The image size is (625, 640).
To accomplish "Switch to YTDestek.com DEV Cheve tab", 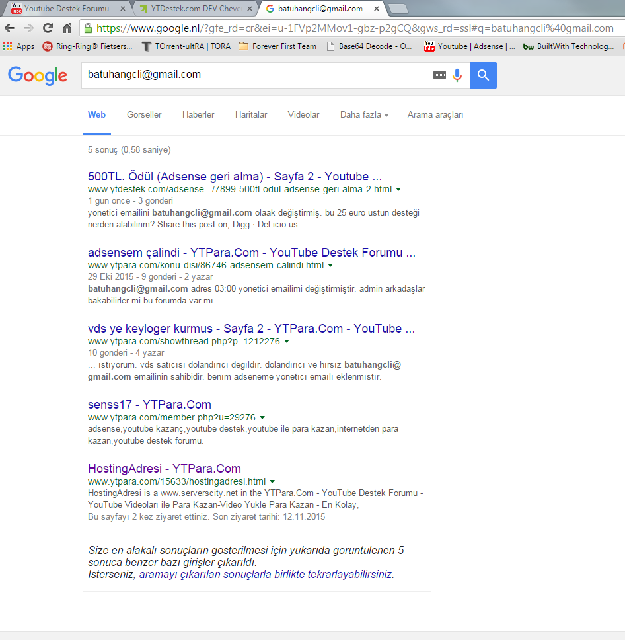I will tap(196, 9).
